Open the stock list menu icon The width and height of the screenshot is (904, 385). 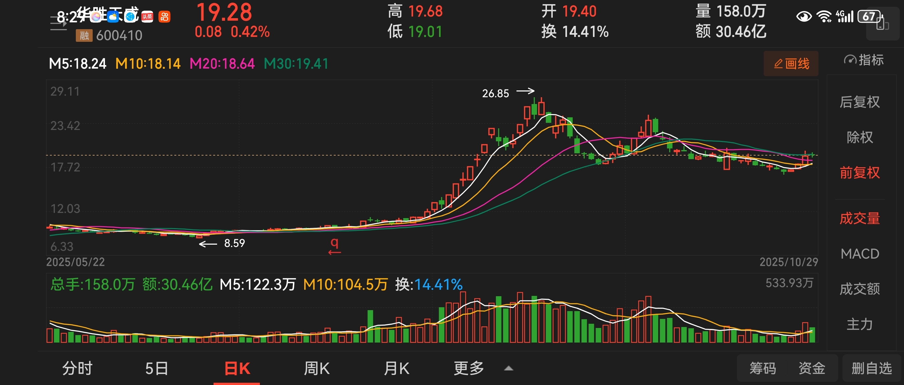(x=58, y=24)
